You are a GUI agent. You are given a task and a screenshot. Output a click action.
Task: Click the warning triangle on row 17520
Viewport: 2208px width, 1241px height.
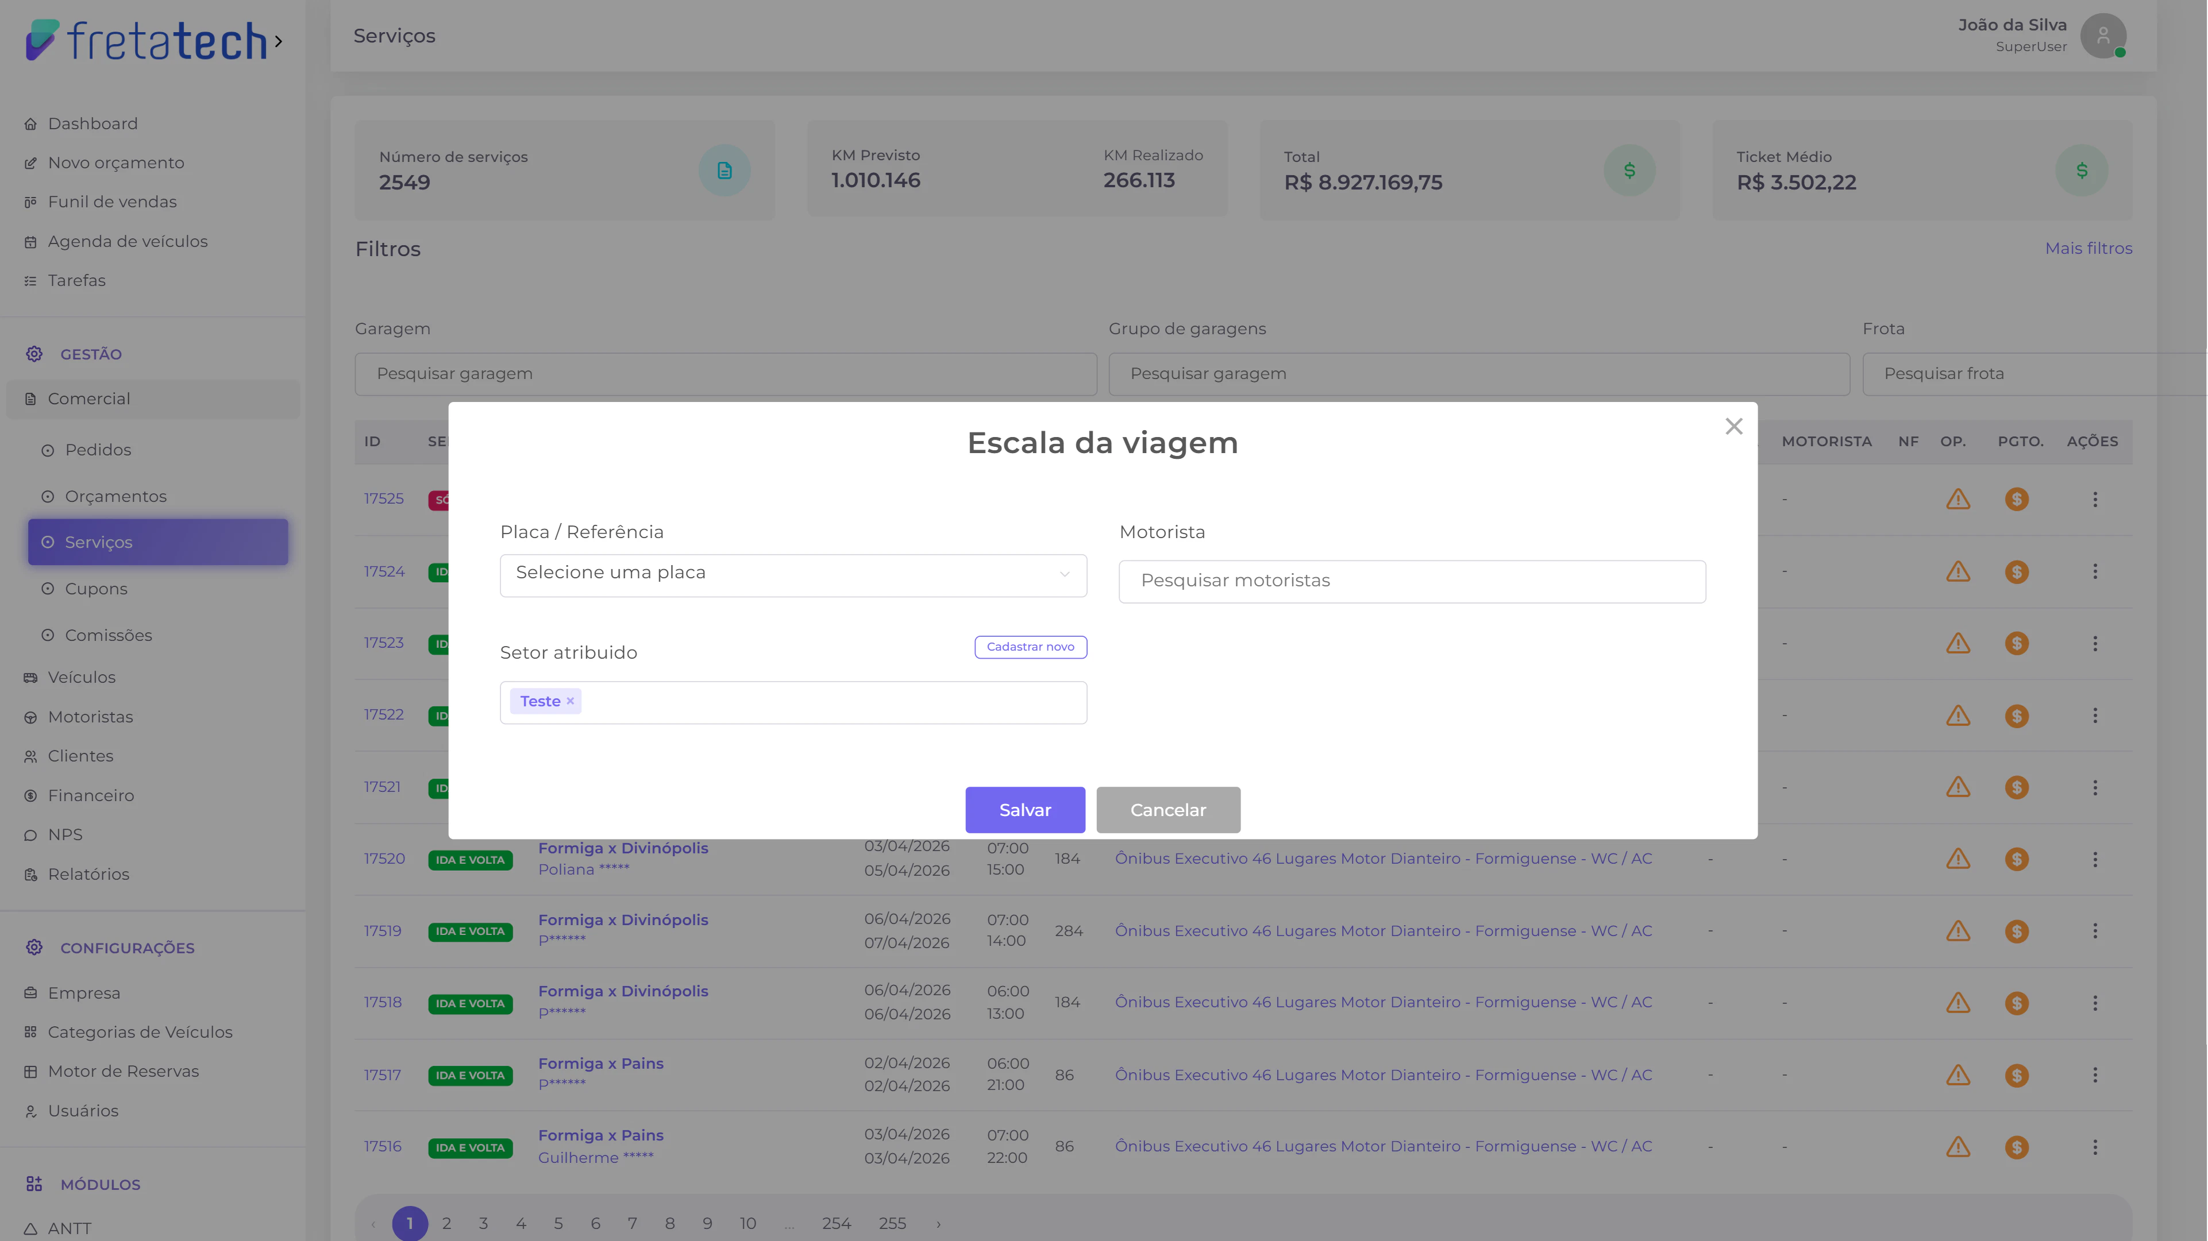[1959, 859]
